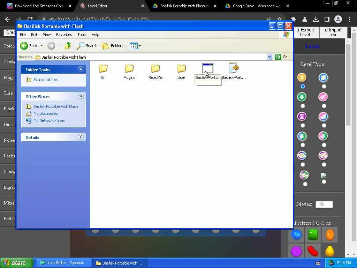This screenshot has width=357, height=268.
Task: Open the Views icon dropdown
Action: tap(135, 46)
